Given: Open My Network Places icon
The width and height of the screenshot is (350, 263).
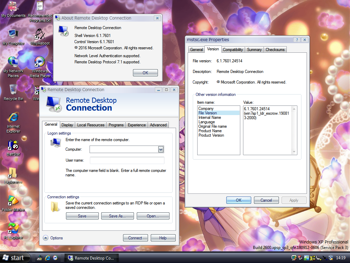Looking at the screenshot, I should click(x=13, y=67).
